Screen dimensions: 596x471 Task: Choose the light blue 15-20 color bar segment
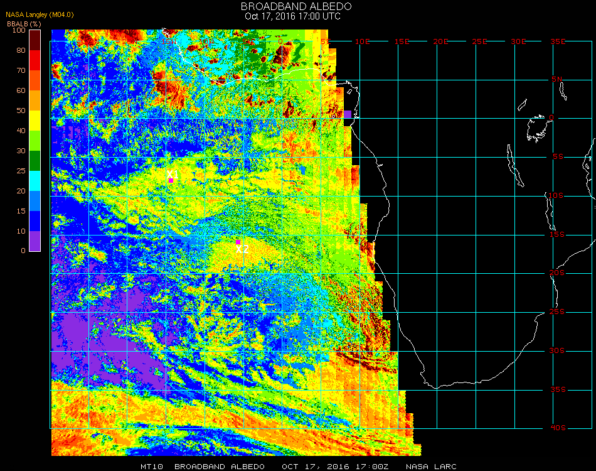(35, 201)
